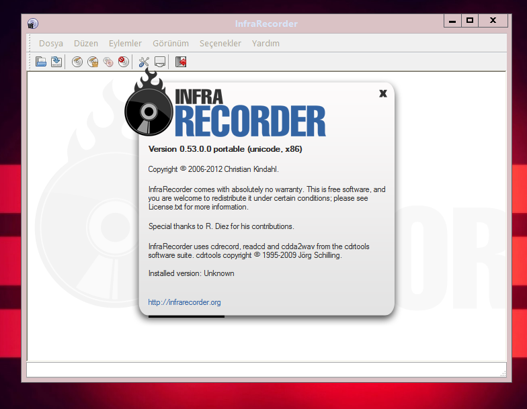Click the Devices drive toolbar icon
This screenshot has height=409, width=527.
tap(160, 62)
